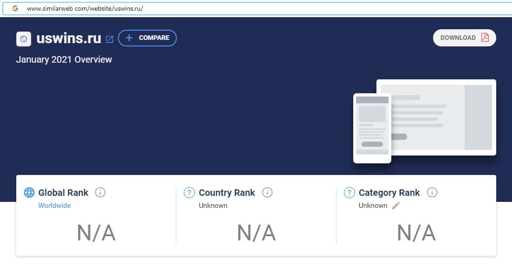Click the Global Rank globe icon

pos(29,193)
